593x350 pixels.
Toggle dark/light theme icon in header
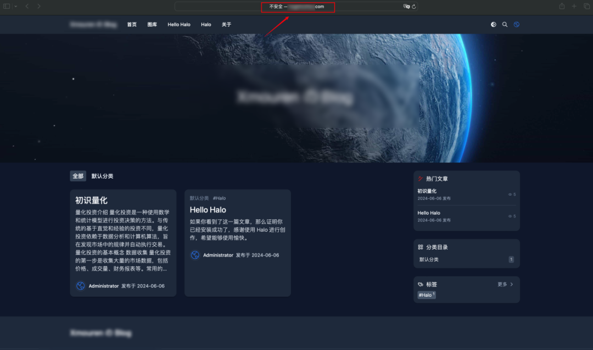pos(494,25)
